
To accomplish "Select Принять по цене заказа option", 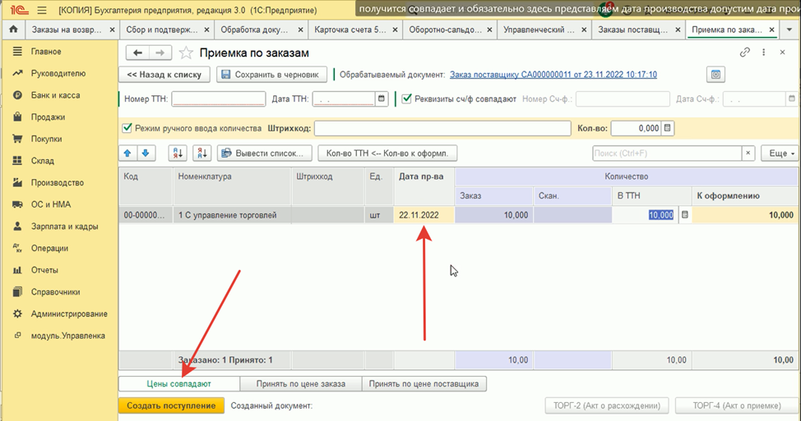I will (x=301, y=384).
